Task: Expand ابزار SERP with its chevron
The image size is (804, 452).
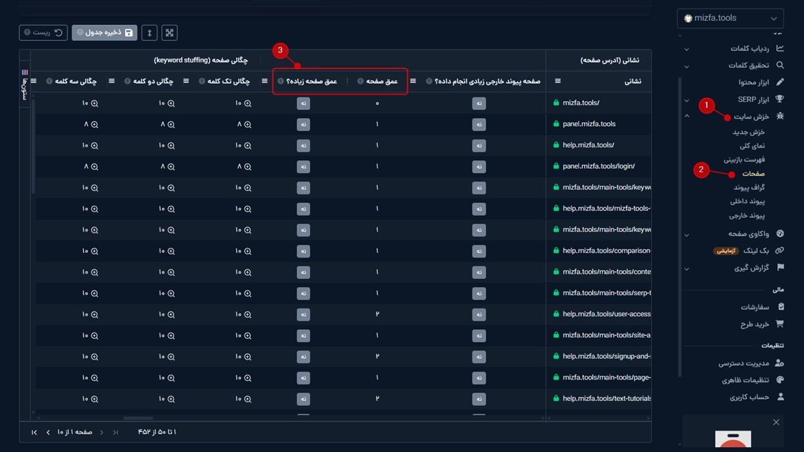Action: tap(686, 100)
